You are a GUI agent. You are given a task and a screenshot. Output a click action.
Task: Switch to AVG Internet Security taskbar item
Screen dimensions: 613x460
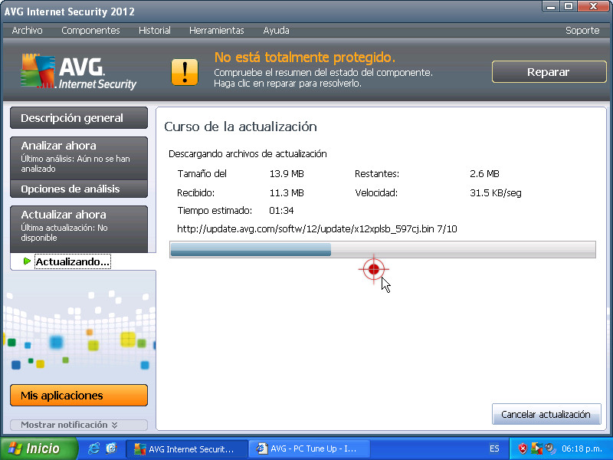click(x=186, y=449)
